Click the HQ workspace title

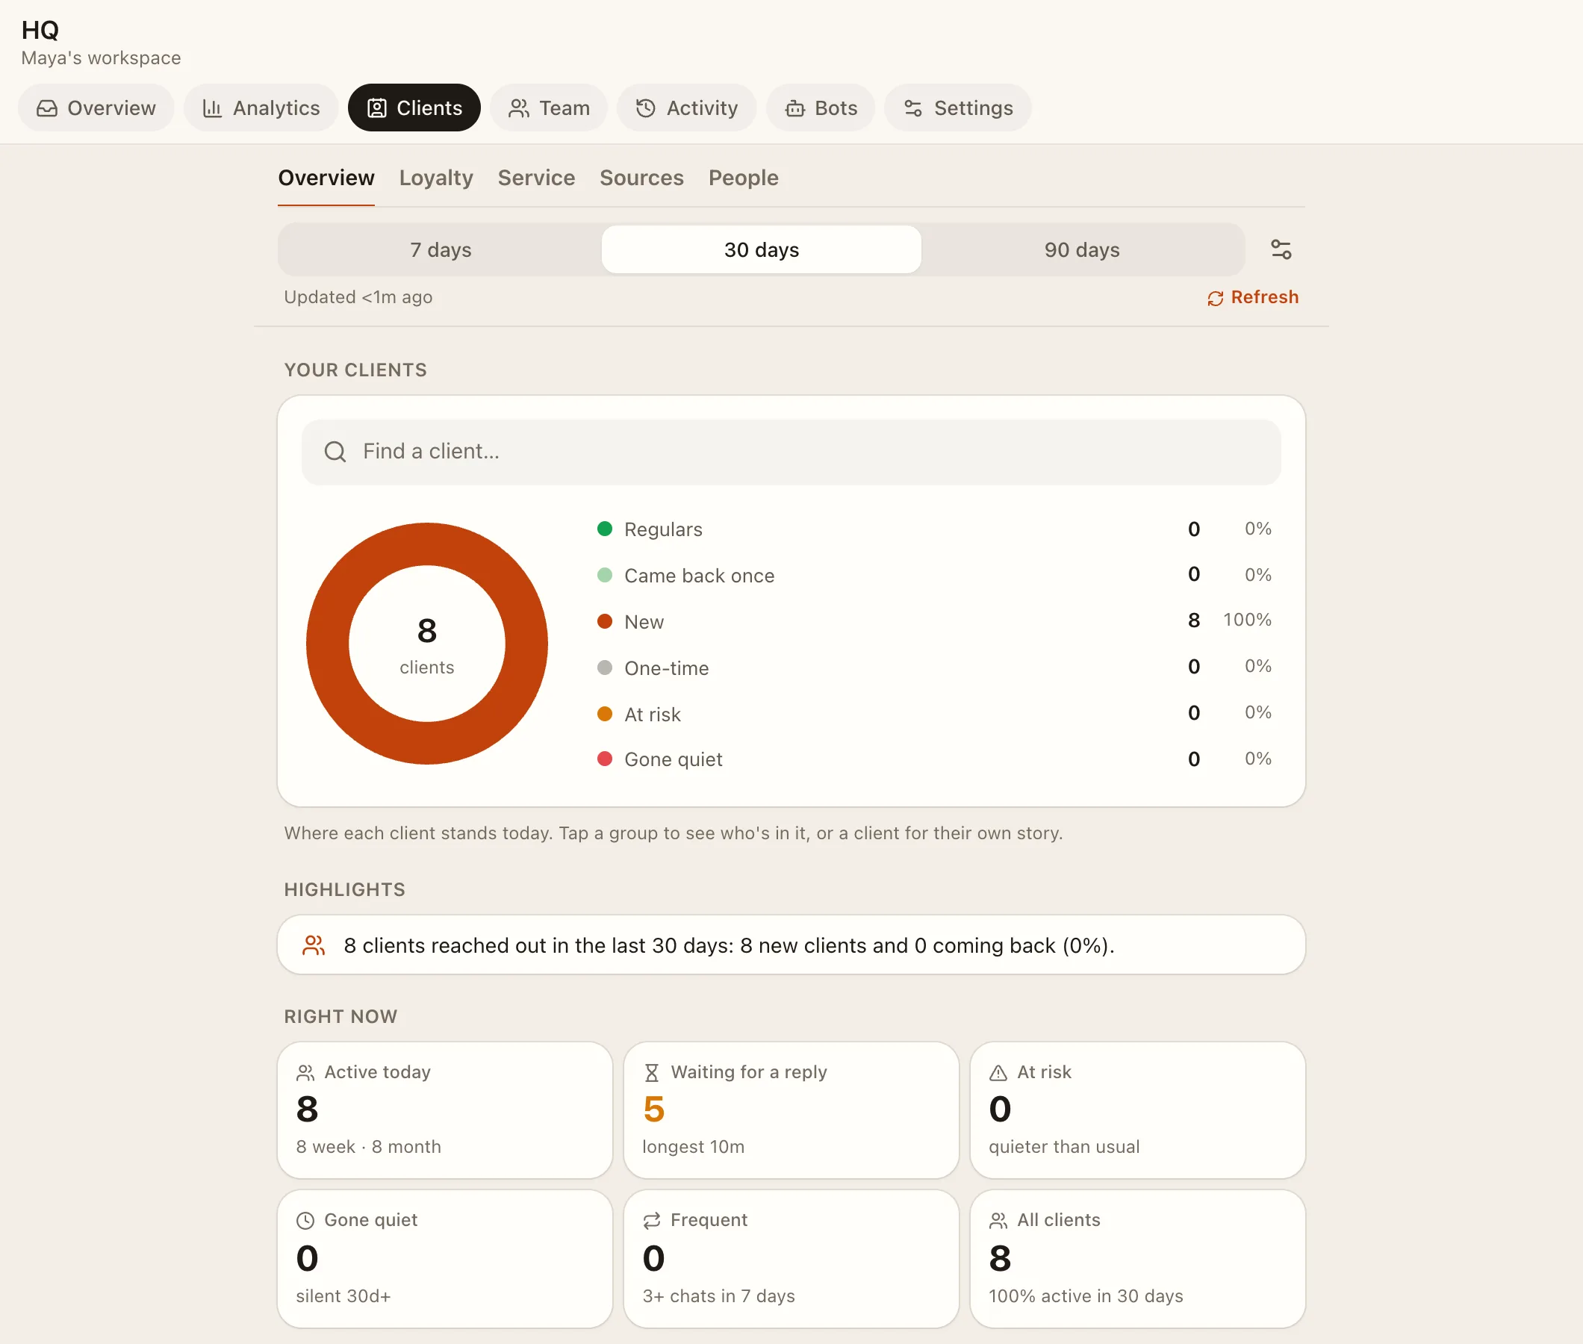(x=40, y=30)
